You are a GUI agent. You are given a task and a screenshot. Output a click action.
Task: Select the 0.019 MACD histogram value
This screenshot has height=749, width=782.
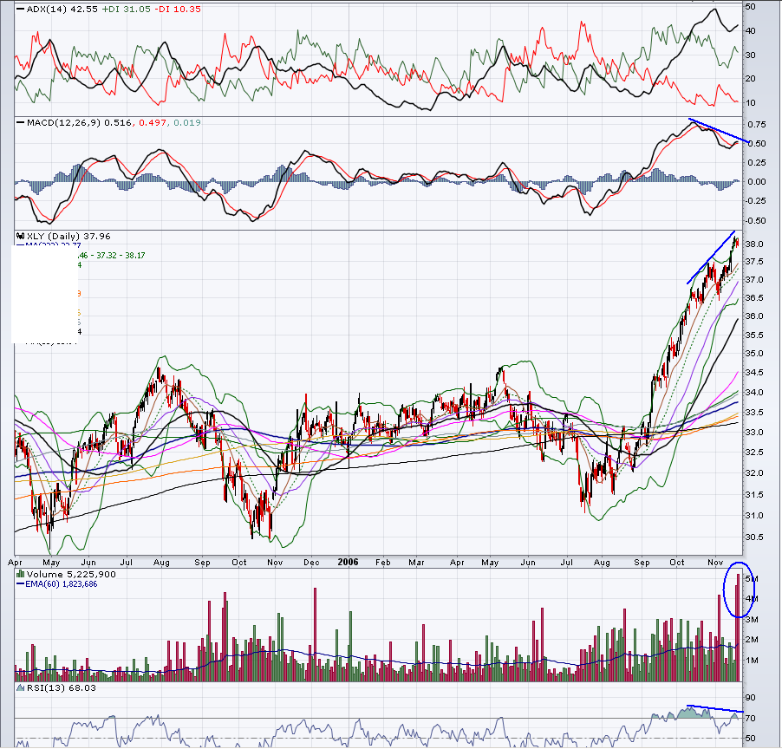pyautogui.click(x=187, y=123)
